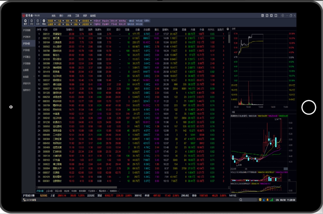Click the 市场热点 button

tap(97, 21)
